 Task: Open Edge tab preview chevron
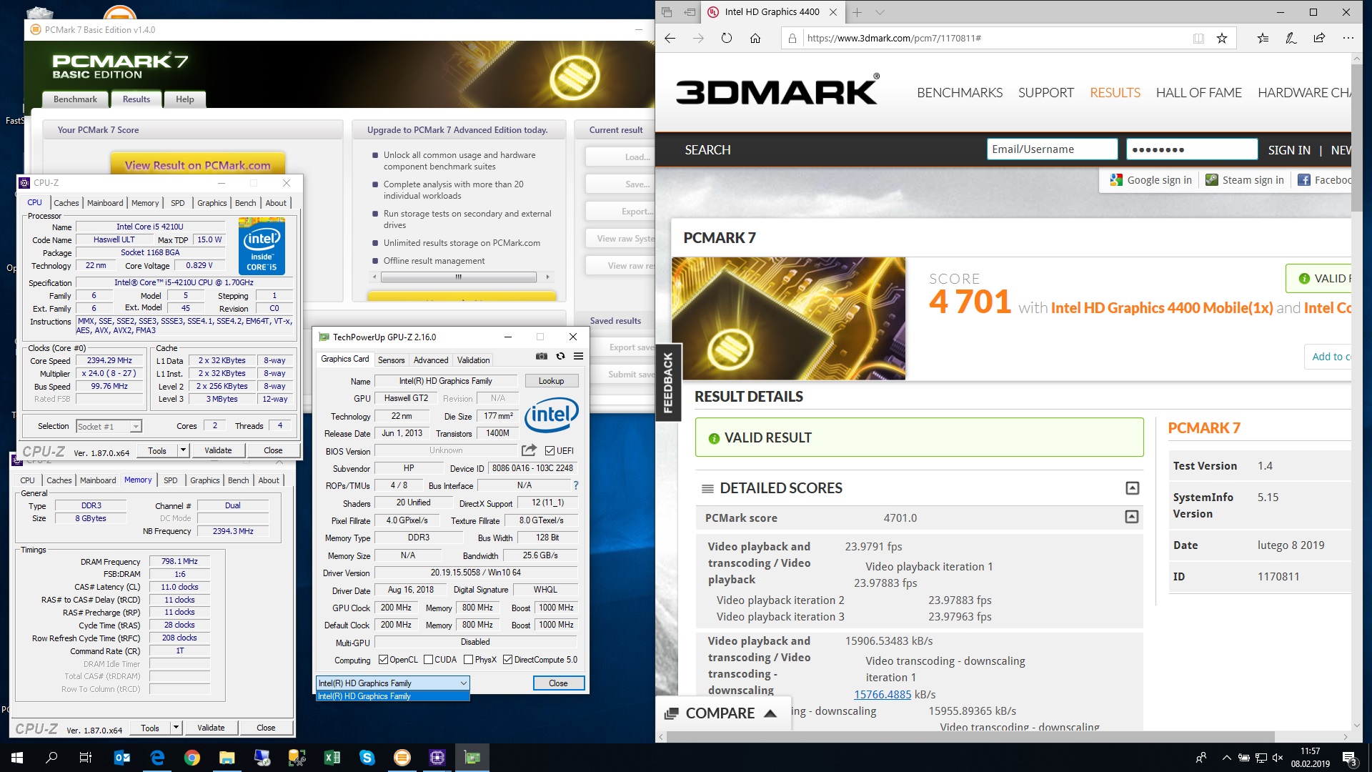click(880, 12)
